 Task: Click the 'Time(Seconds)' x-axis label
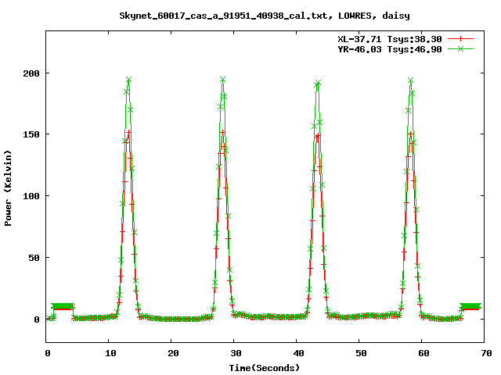click(265, 368)
